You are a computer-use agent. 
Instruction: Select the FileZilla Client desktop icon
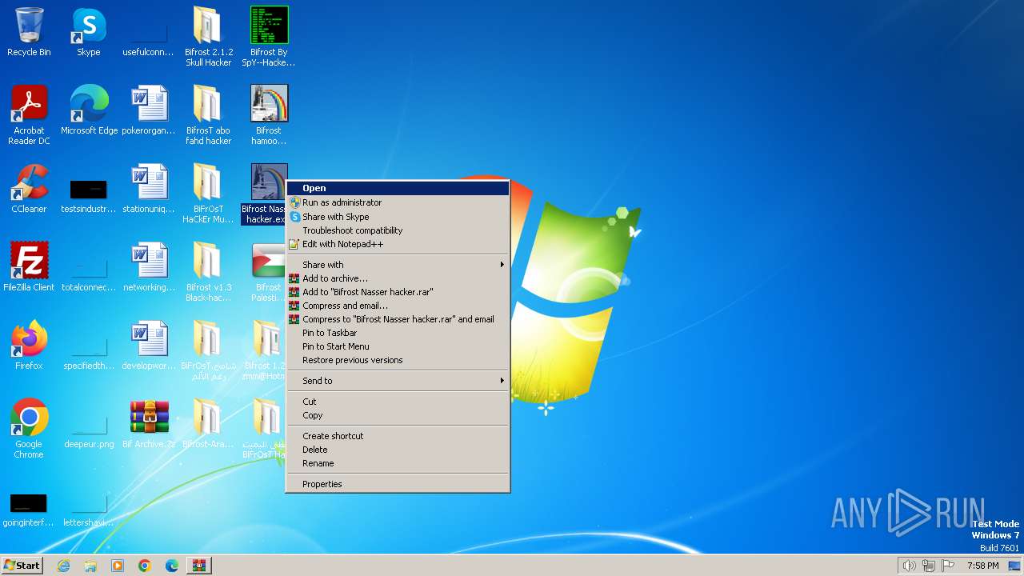pyautogui.click(x=29, y=267)
